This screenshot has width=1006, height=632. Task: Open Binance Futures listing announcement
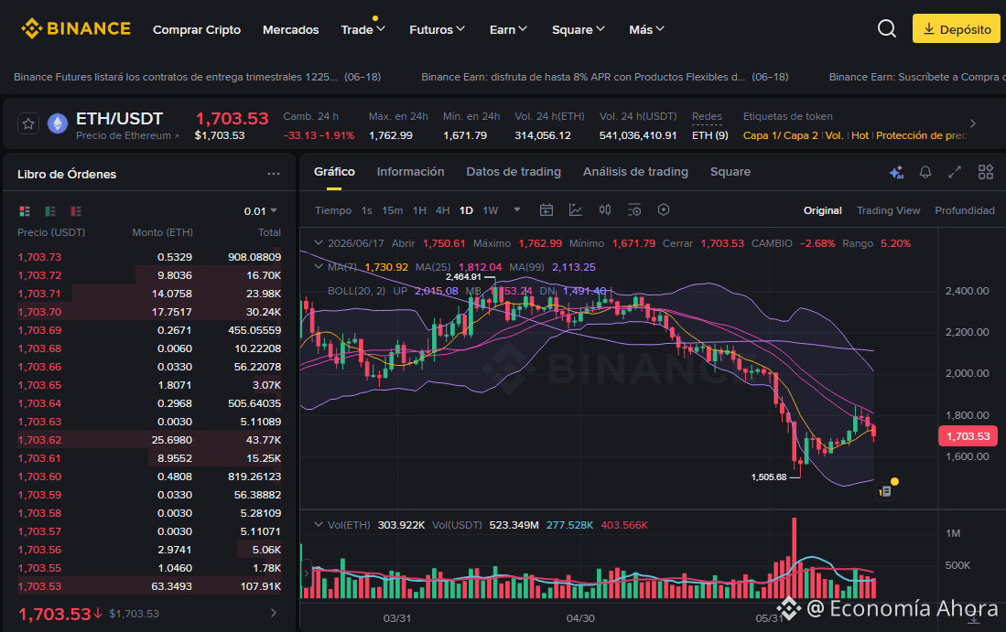[197, 77]
